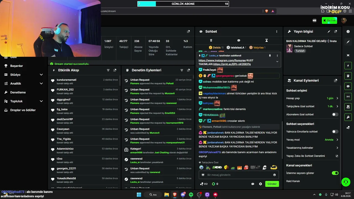Pop out the Denetim Eylemleri panel
Screen dimensions: 354x199
click(x=188, y=70)
